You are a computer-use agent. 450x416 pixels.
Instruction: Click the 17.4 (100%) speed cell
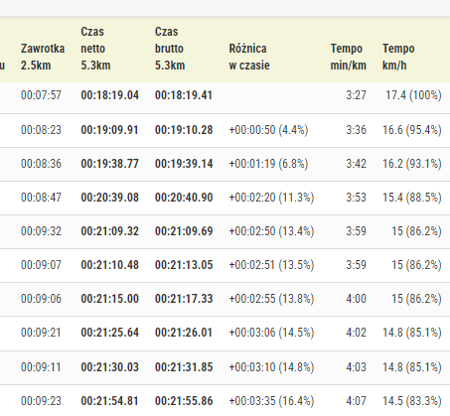click(413, 95)
